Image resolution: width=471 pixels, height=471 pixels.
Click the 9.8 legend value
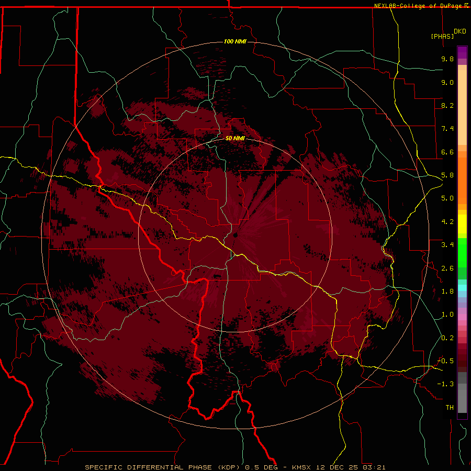[447, 59]
